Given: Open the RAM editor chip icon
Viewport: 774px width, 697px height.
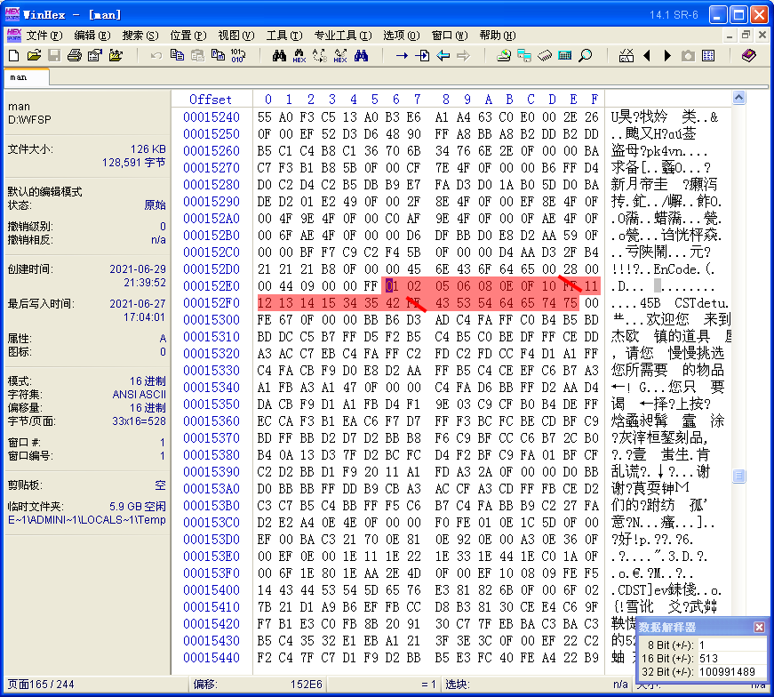Looking at the screenshot, I should pos(545,56).
